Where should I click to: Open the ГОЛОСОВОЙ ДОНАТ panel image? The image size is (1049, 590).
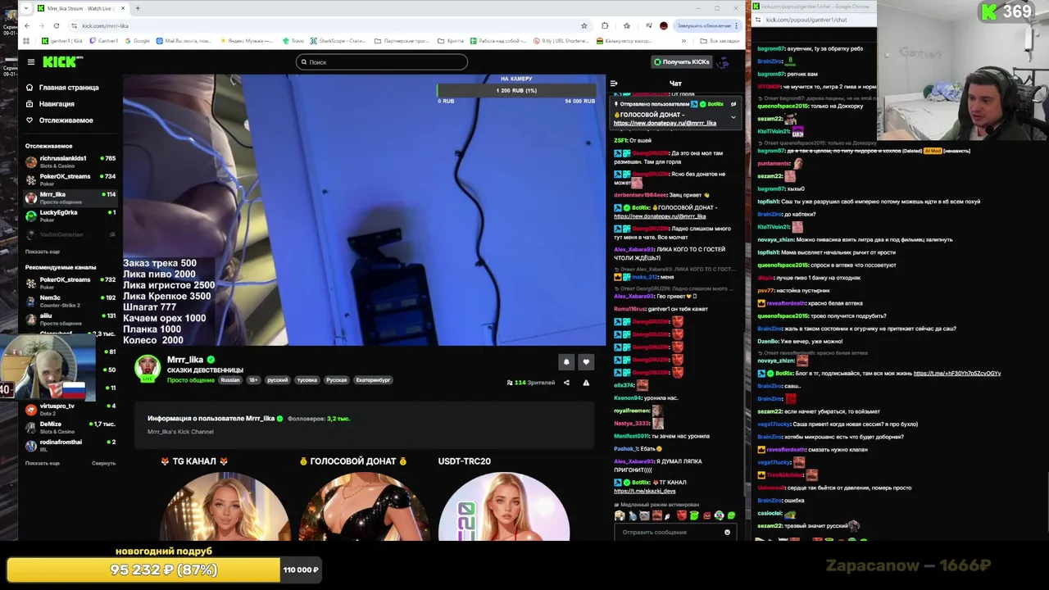(363, 506)
